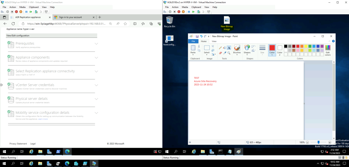Click Paint zoom out minus button

[x=307, y=142]
